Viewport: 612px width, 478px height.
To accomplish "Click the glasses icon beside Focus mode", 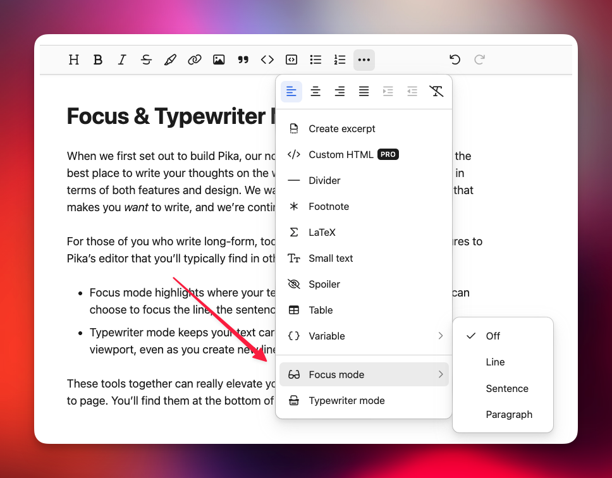I will point(294,374).
